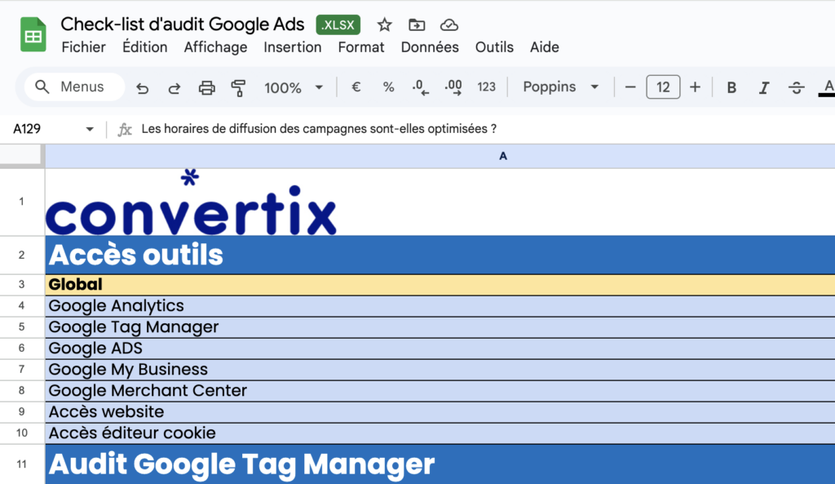Toggle bold formatting
This screenshot has height=484, width=835.
click(731, 87)
